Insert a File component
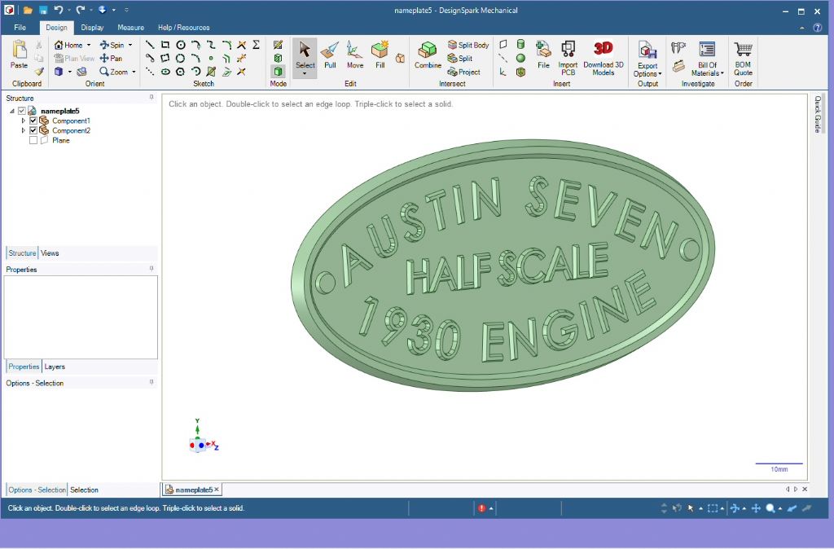 coord(543,55)
